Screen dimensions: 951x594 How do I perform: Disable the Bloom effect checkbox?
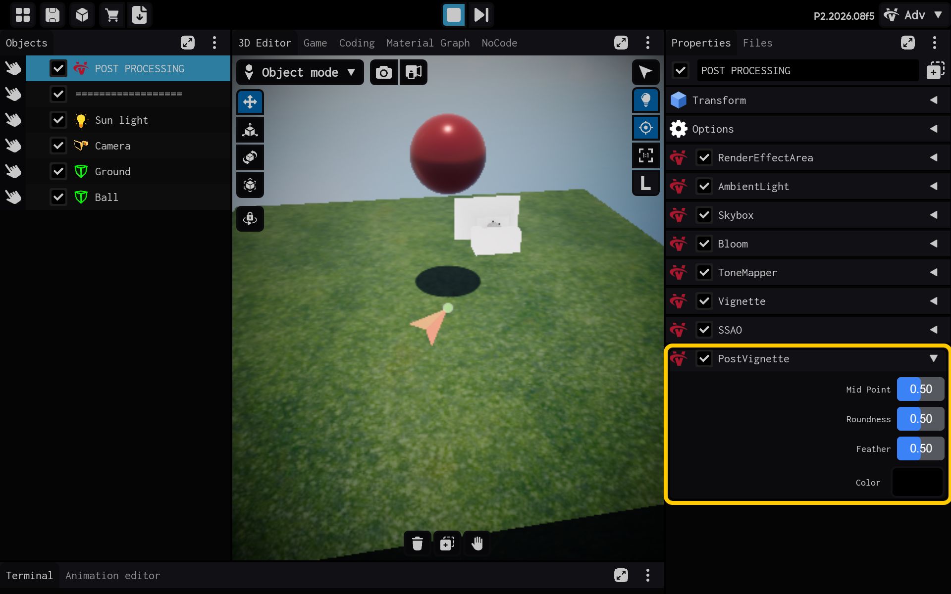tap(704, 244)
